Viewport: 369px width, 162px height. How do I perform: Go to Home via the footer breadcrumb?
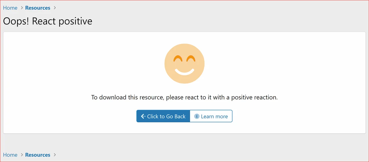(x=10, y=155)
